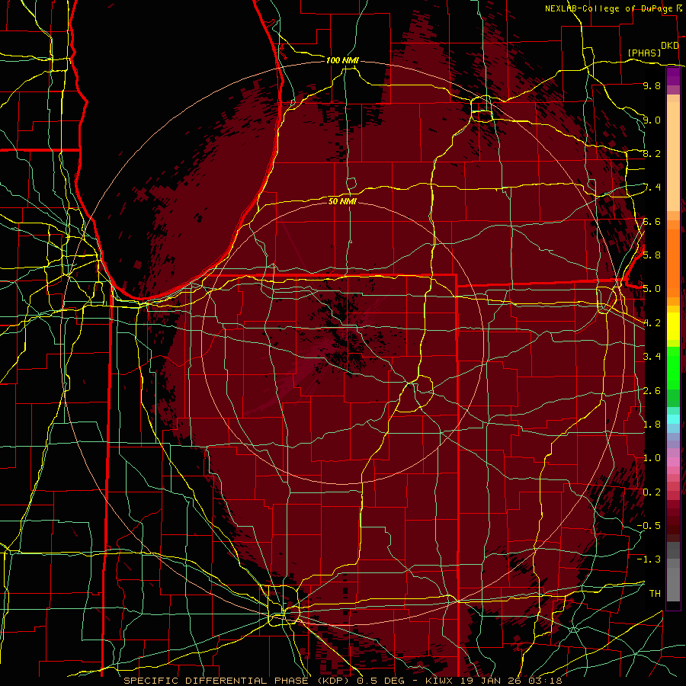Click the 4.2 scale value

[x=652, y=323]
